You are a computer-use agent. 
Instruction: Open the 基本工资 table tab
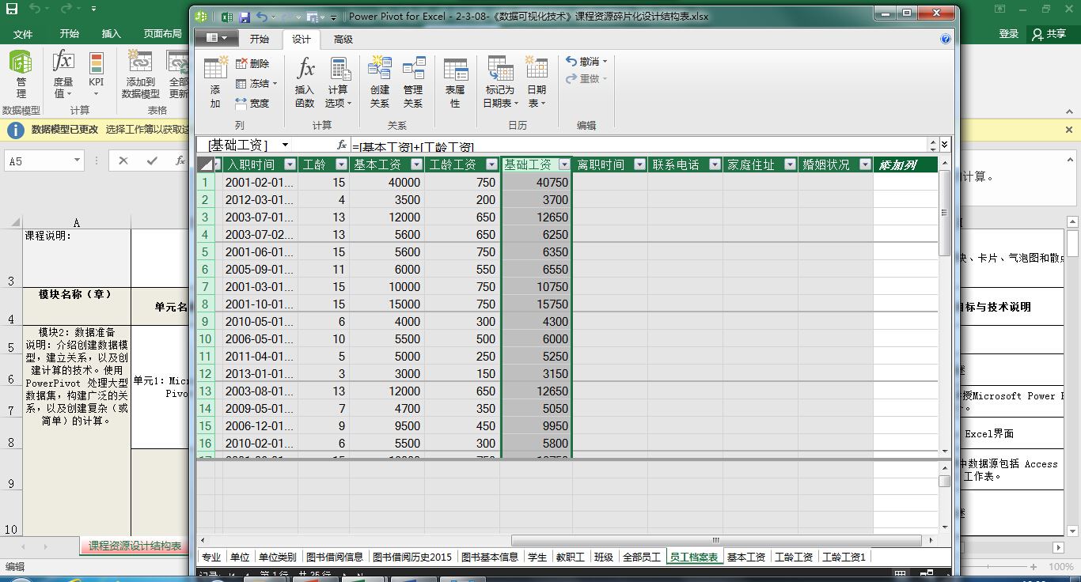(746, 557)
